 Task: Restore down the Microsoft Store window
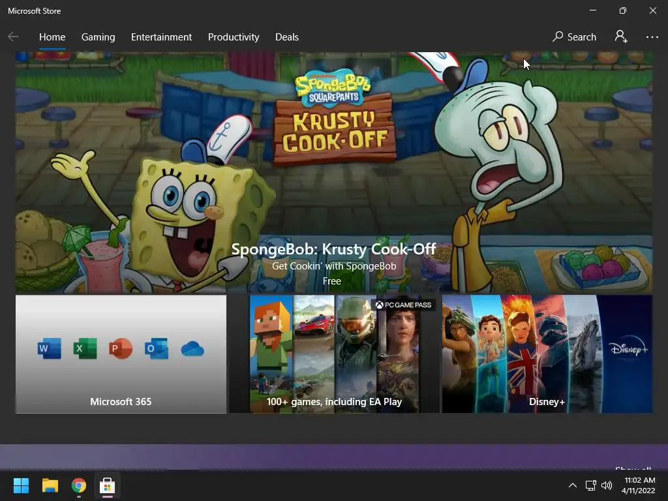click(622, 10)
